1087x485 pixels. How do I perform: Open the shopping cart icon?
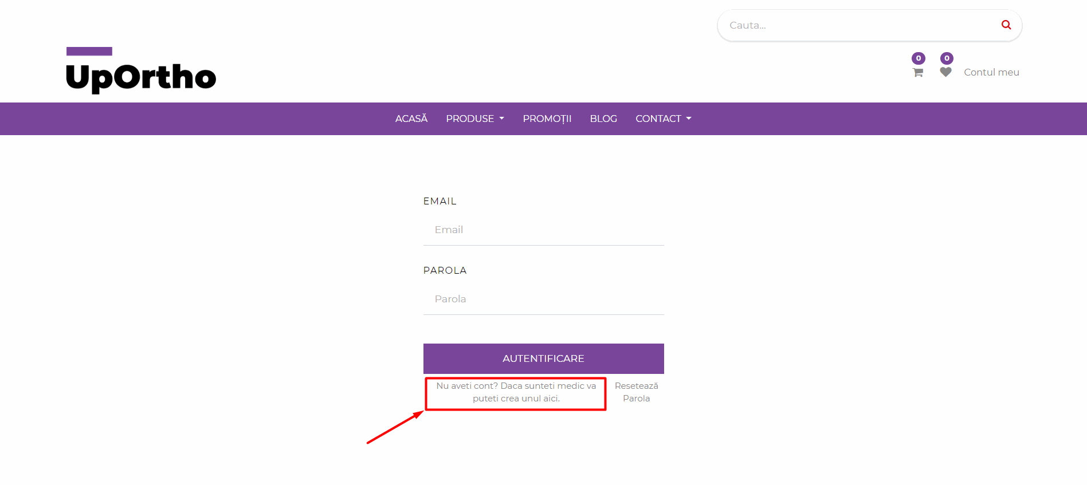[x=918, y=72]
